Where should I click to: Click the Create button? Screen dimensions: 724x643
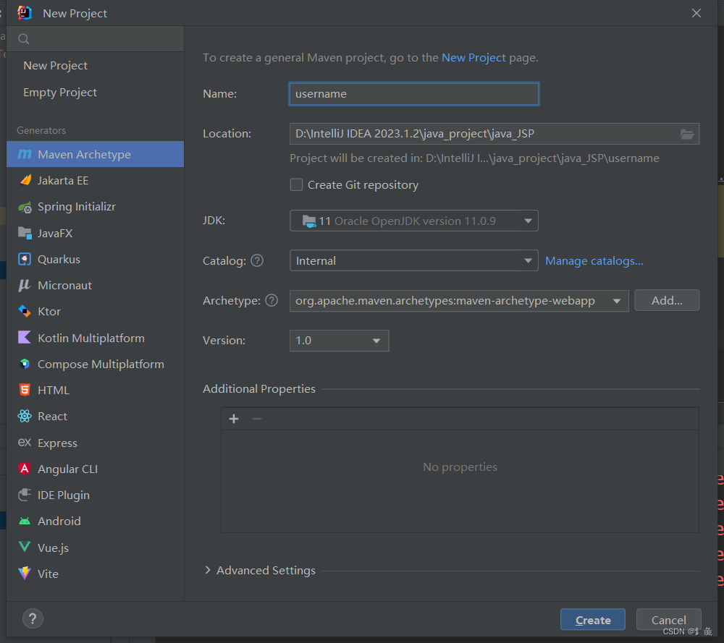tap(593, 620)
